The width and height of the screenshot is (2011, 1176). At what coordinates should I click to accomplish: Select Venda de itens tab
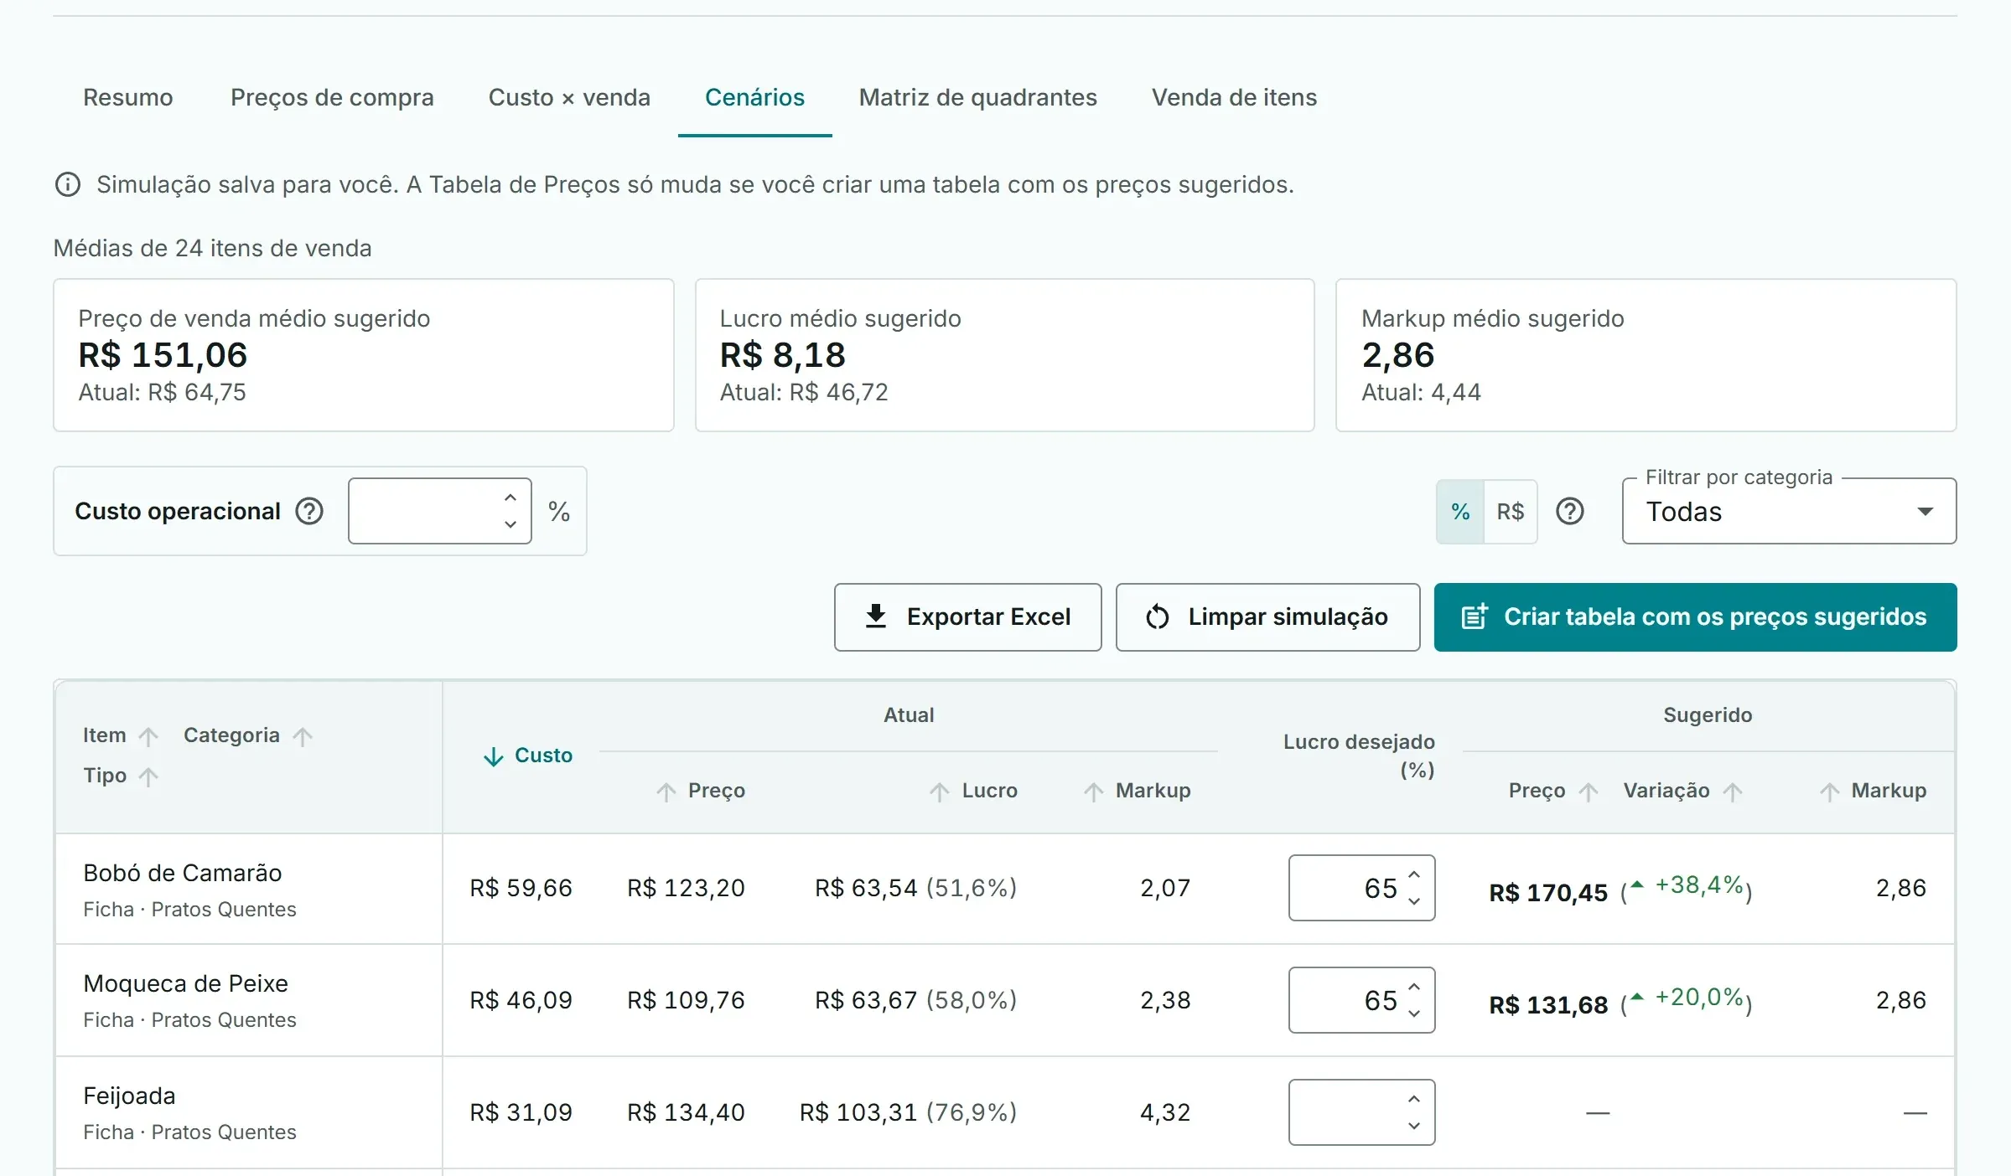1234,97
